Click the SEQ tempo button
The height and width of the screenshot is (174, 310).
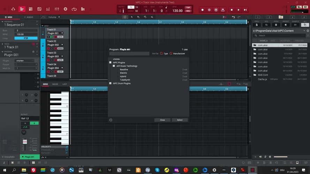(188, 11)
